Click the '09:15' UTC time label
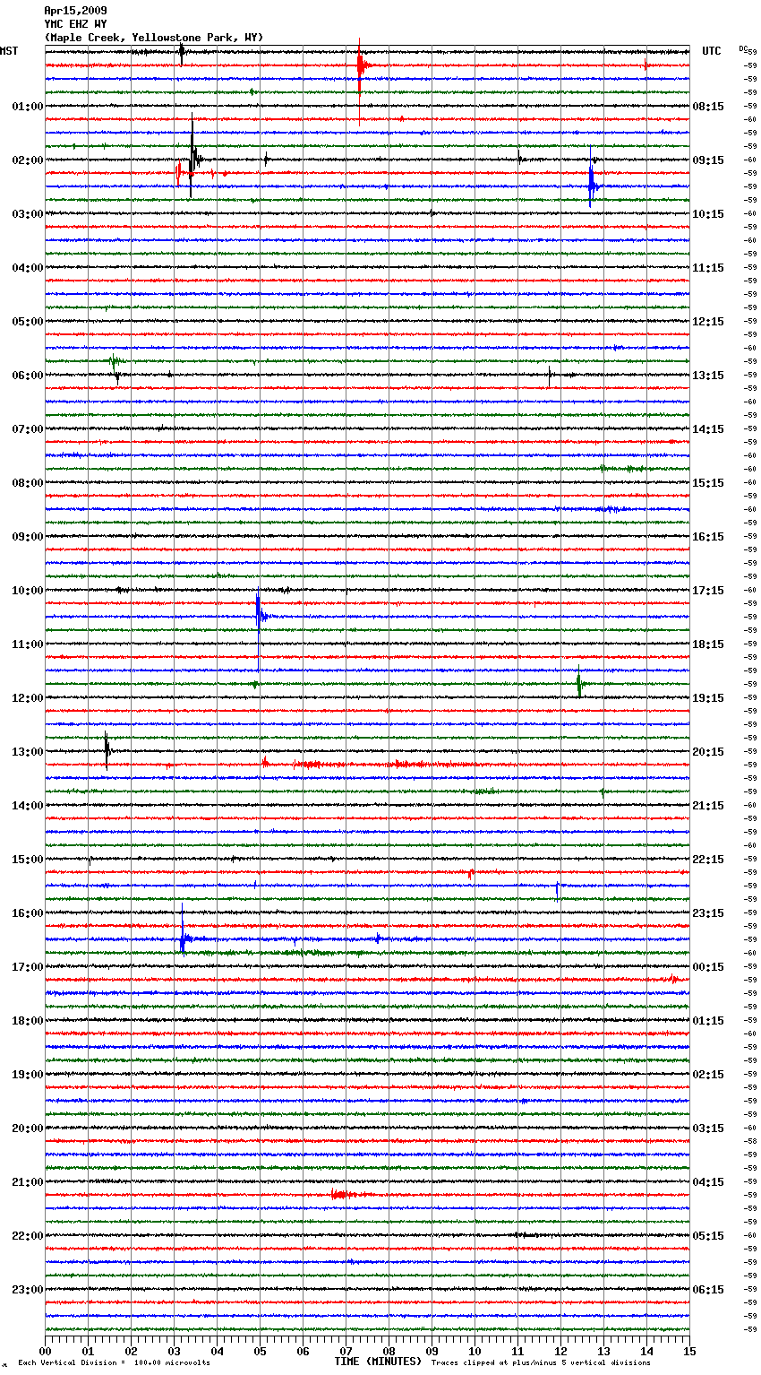The width and height of the screenshot is (761, 1375). point(708,160)
